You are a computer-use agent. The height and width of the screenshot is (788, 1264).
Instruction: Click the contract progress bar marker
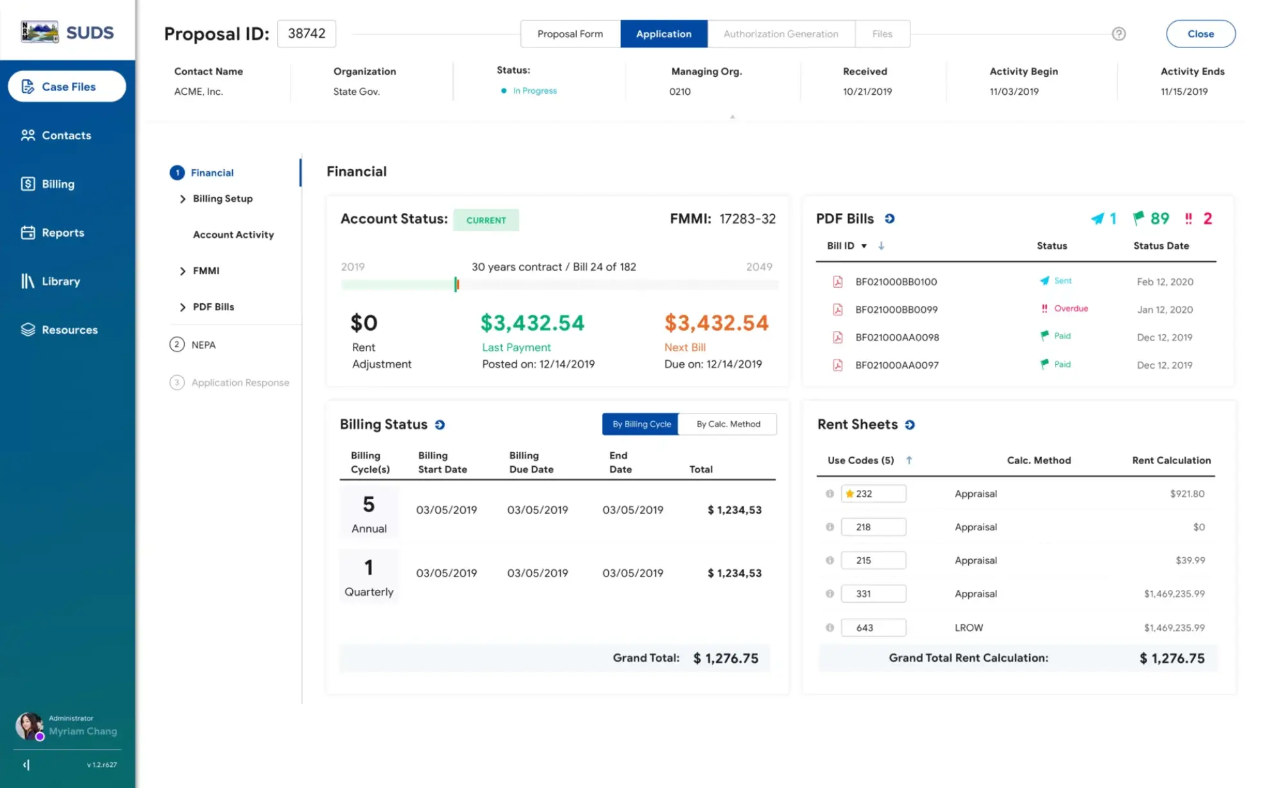[x=456, y=284]
